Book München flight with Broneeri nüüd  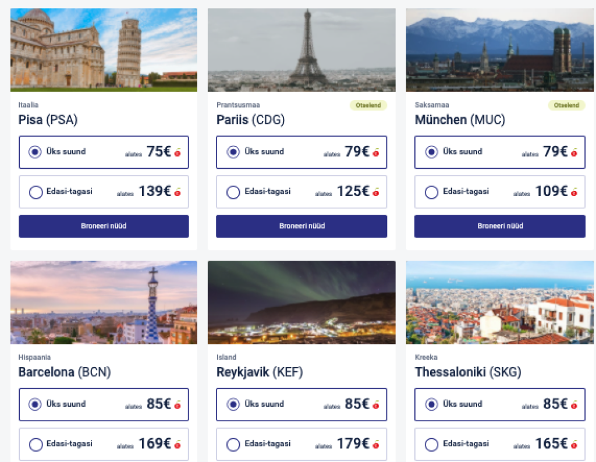(x=499, y=226)
